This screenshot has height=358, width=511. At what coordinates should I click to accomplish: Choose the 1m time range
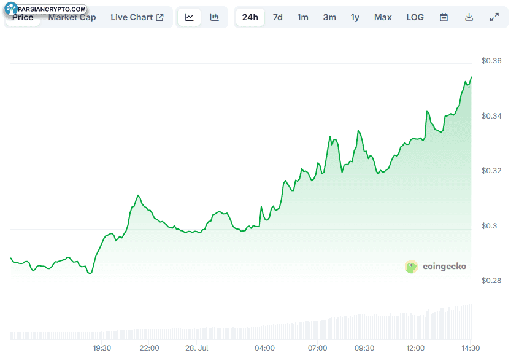302,17
